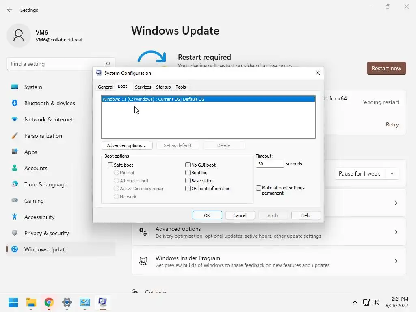Open Advanced options row chevron
This screenshot has width=416, height=312.
[396, 232]
